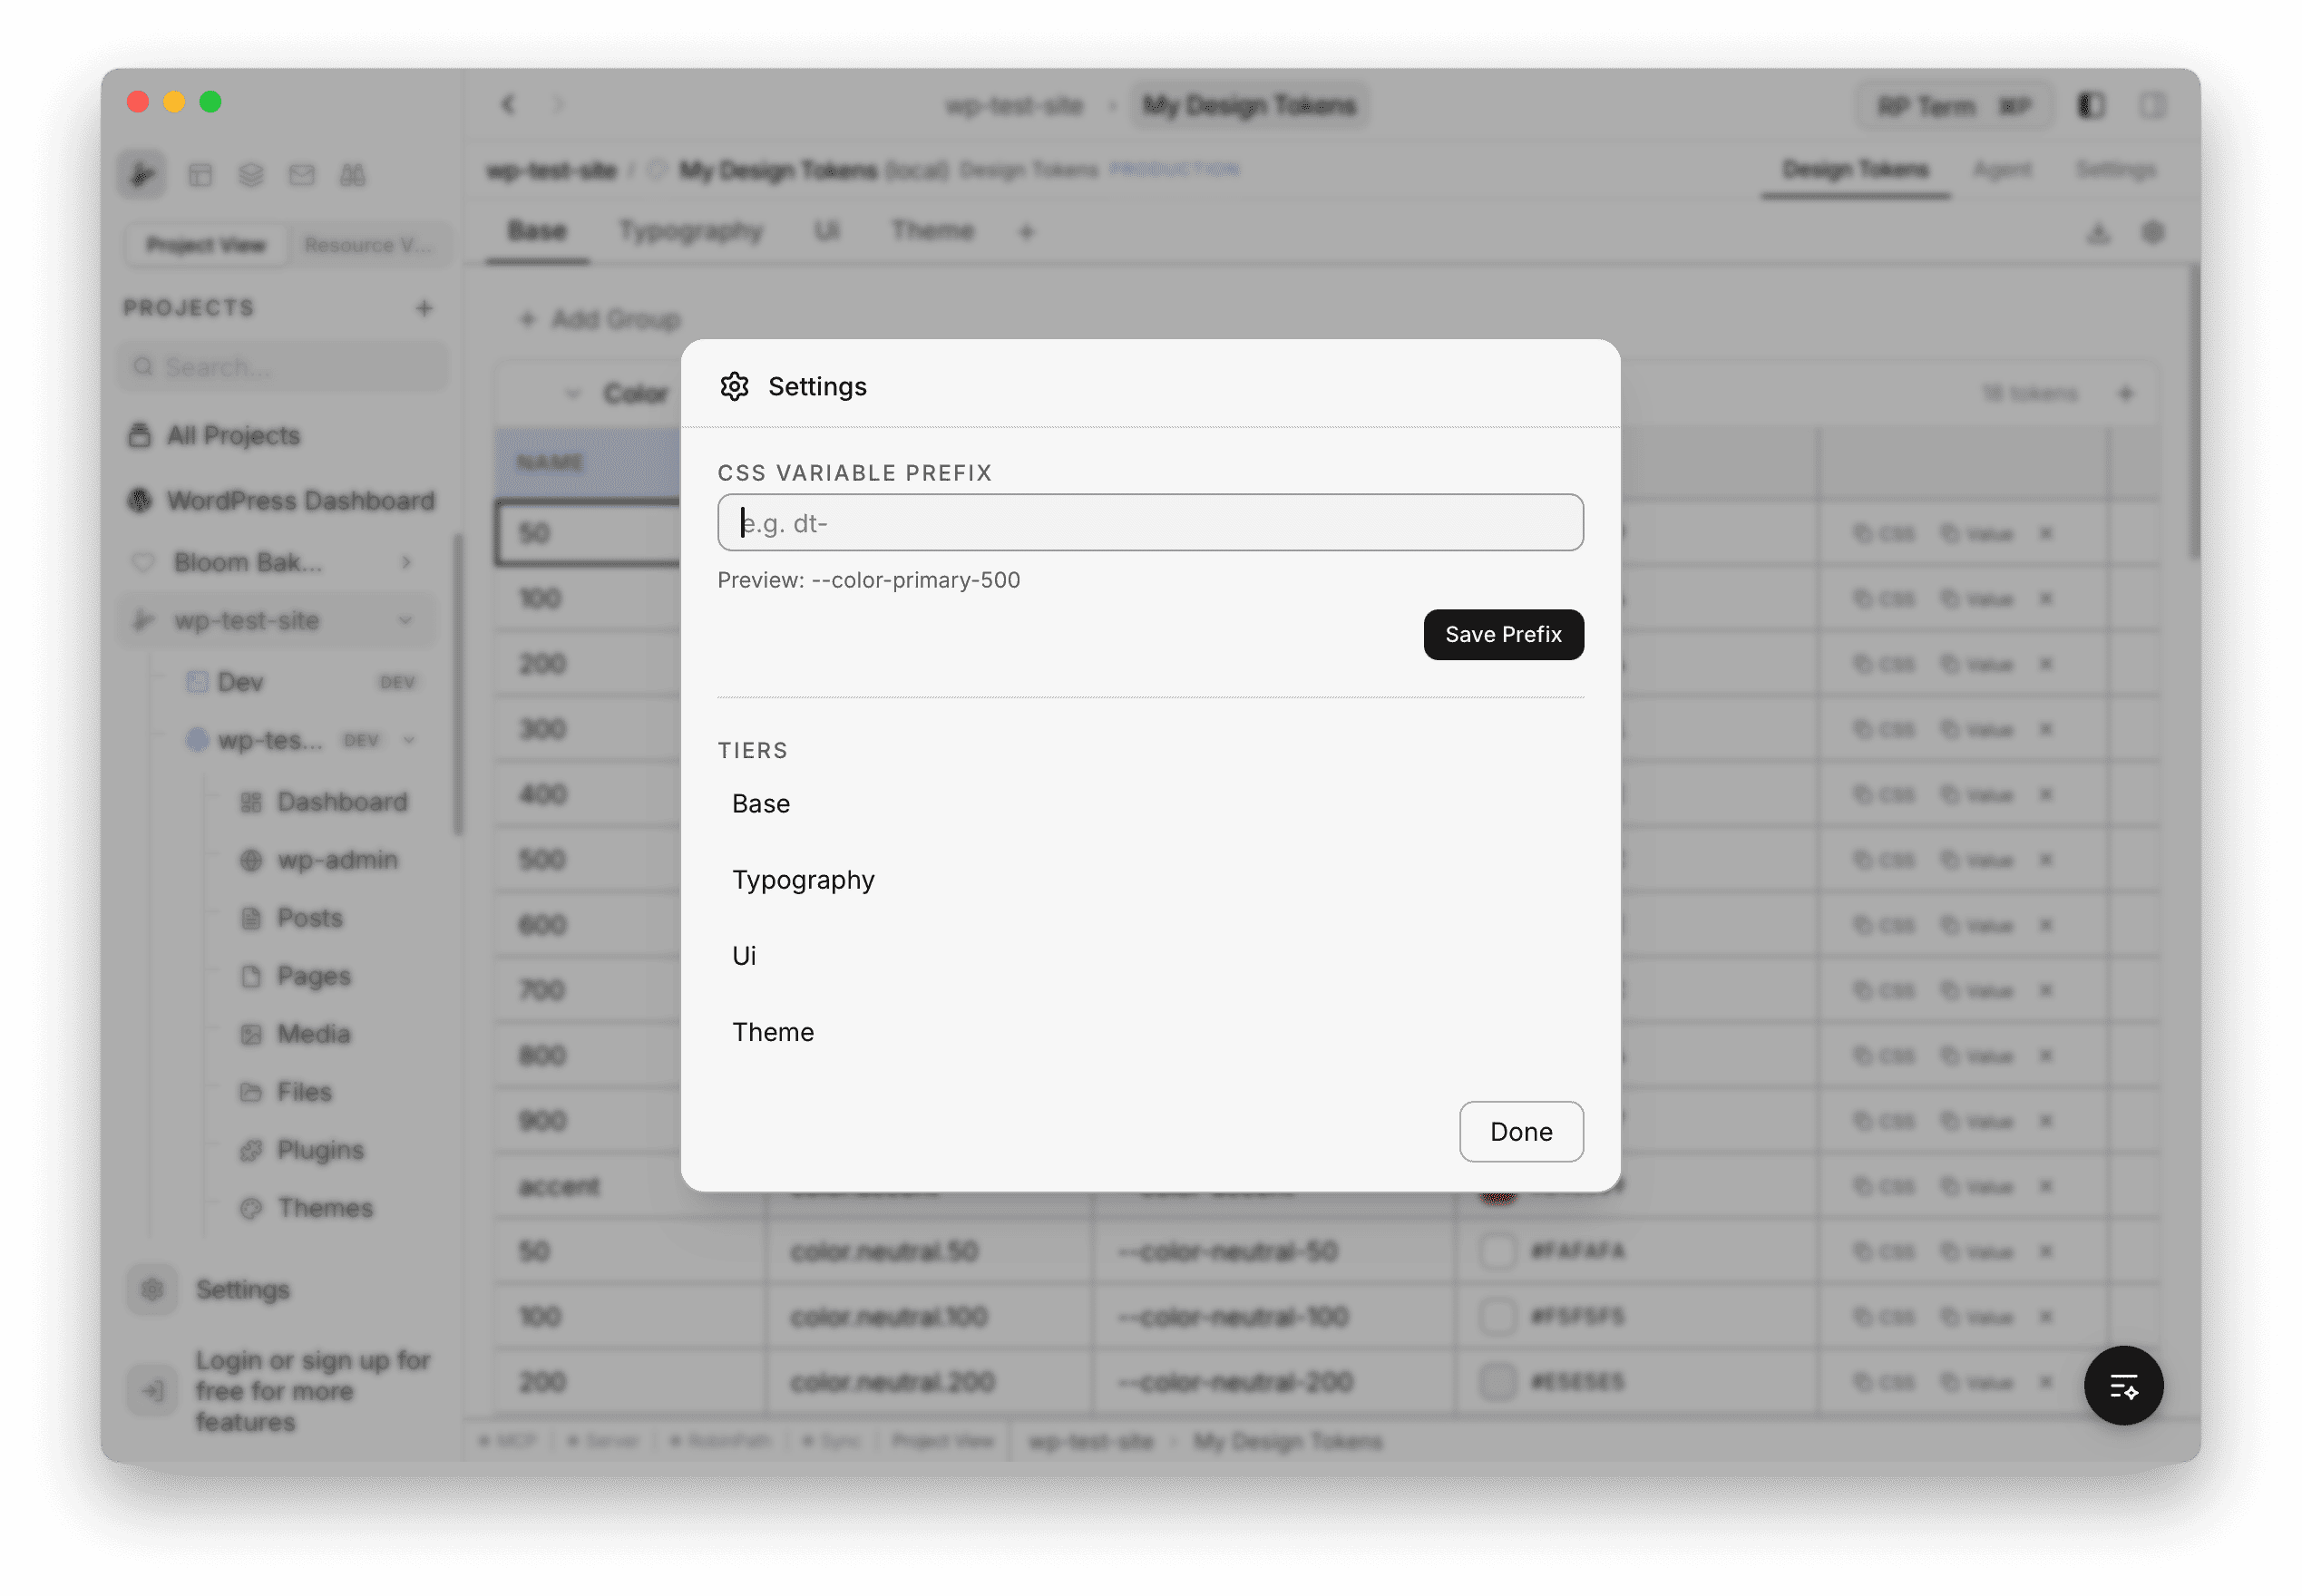Click the #FAFAFA color swatch for neutral 50
2302x1596 pixels.
(1498, 1250)
